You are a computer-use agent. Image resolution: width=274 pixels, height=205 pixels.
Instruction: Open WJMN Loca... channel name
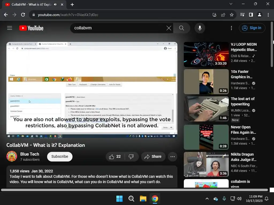(x=241, y=110)
